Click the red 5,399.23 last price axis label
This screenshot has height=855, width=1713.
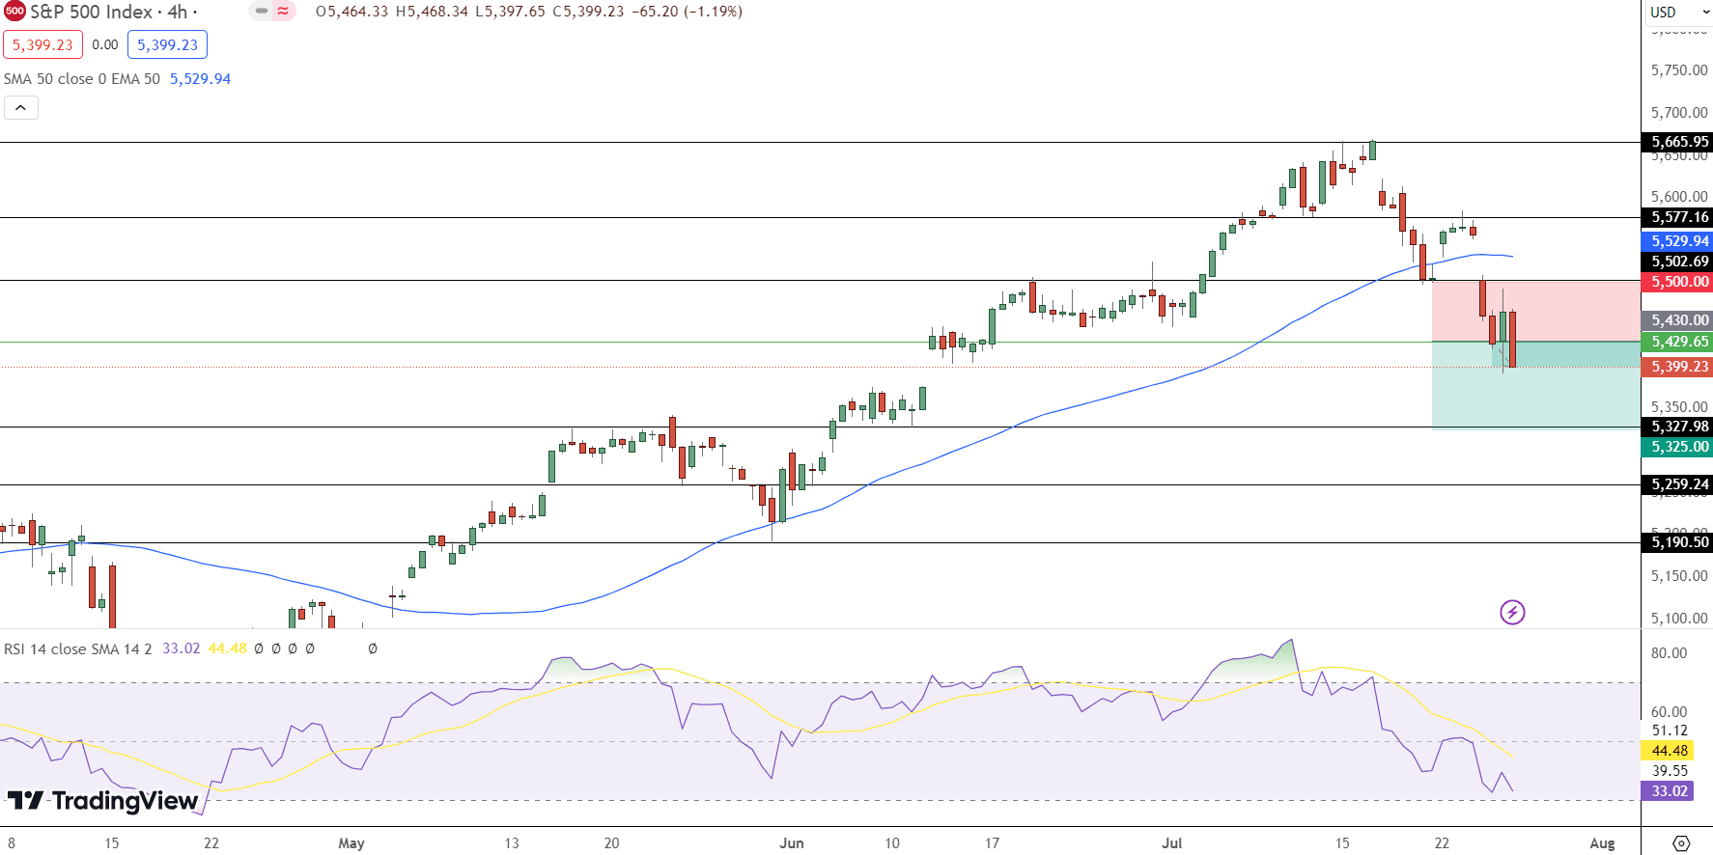[x=1676, y=367]
